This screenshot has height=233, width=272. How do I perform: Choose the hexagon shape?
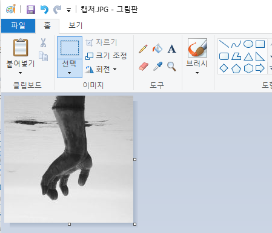pyautogui.click(x=248, y=68)
